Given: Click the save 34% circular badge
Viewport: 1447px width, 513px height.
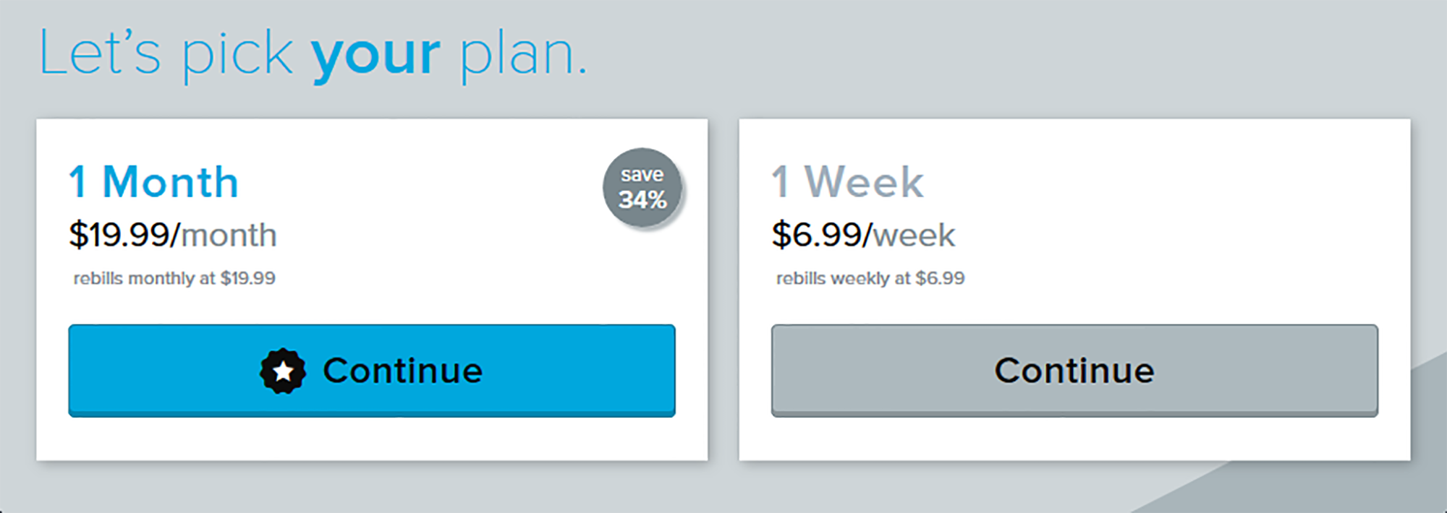Looking at the screenshot, I should [x=642, y=188].
